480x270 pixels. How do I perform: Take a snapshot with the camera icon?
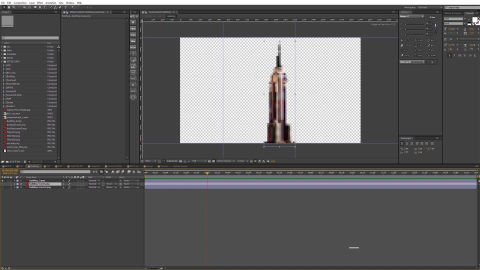point(180,161)
